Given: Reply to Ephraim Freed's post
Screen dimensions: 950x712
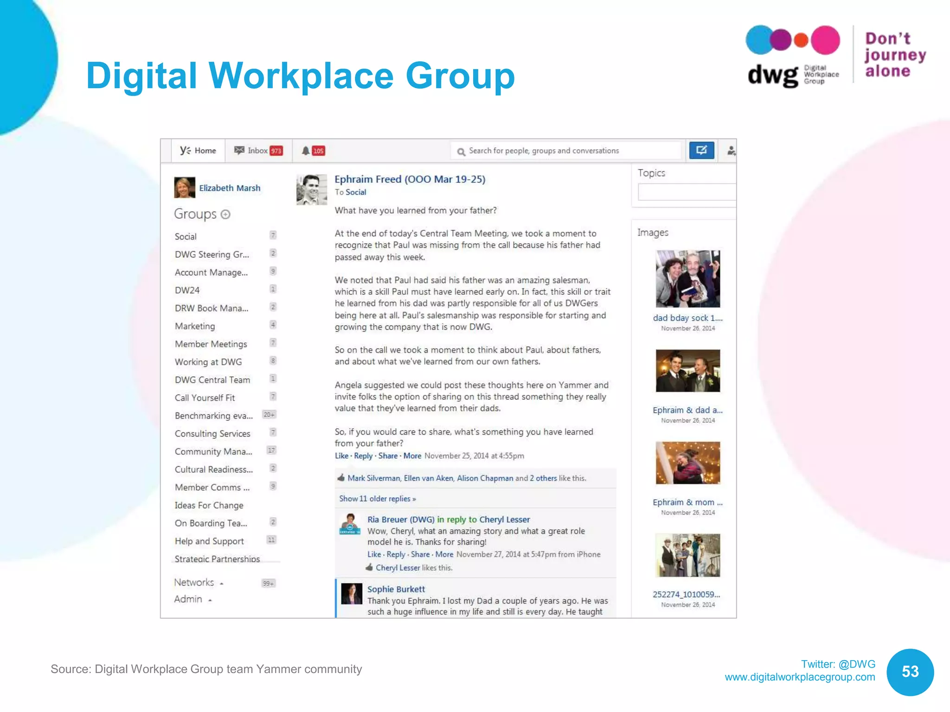Looking at the screenshot, I should (x=363, y=456).
